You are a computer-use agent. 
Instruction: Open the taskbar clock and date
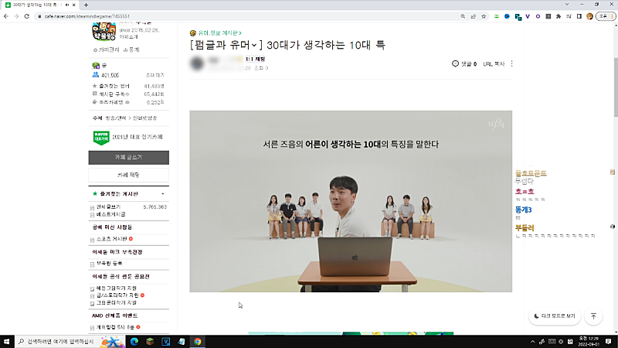589,341
